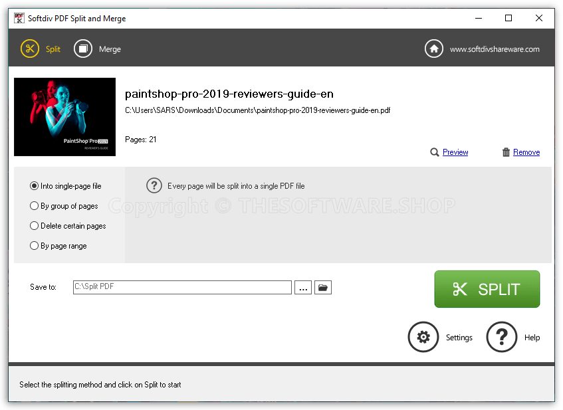Screen dimensions: 563x410
Task: Switch to the Split tab label
Action: [53, 49]
